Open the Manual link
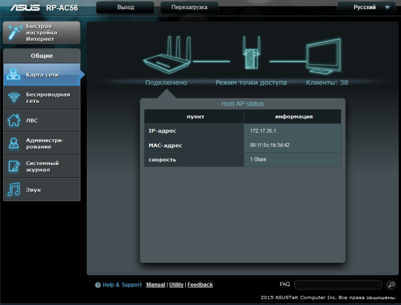Image resolution: width=401 pixels, height=305 pixels. point(156,285)
